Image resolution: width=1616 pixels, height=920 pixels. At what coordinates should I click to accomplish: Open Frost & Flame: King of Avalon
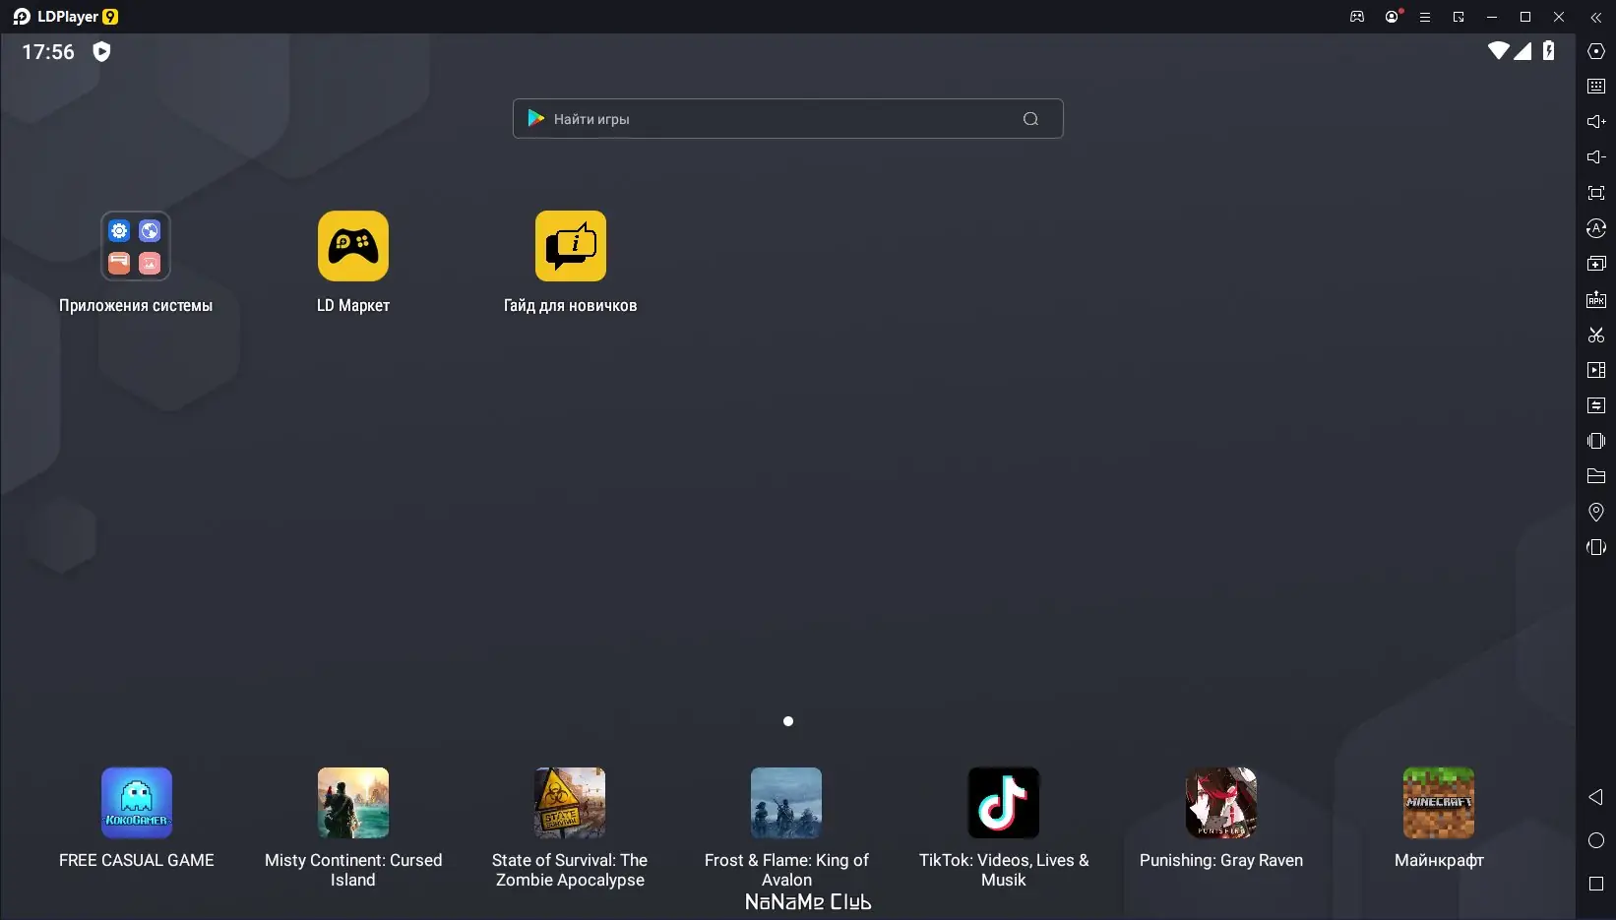pyautogui.click(x=786, y=803)
